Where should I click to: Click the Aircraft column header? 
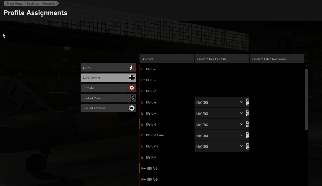tap(167, 59)
